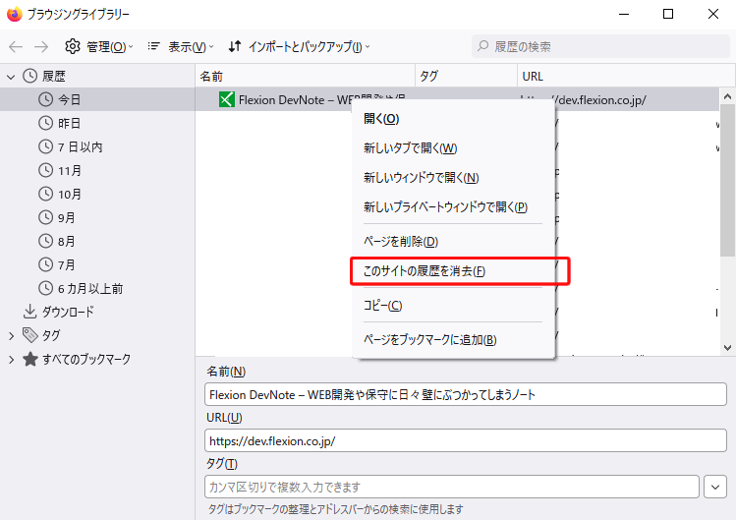Click ページを削除 in the context menu
This screenshot has height=520, width=736.
pos(400,242)
